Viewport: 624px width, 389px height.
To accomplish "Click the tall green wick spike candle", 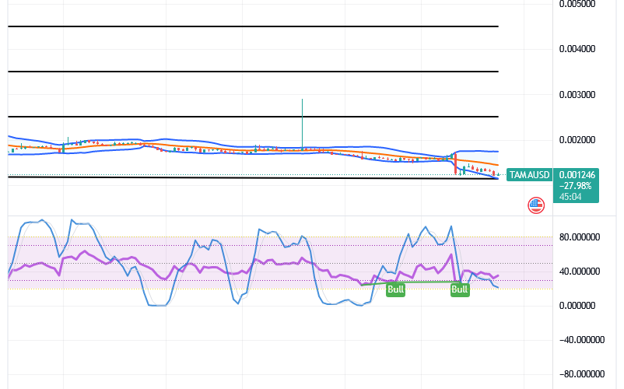I will point(302,124).
